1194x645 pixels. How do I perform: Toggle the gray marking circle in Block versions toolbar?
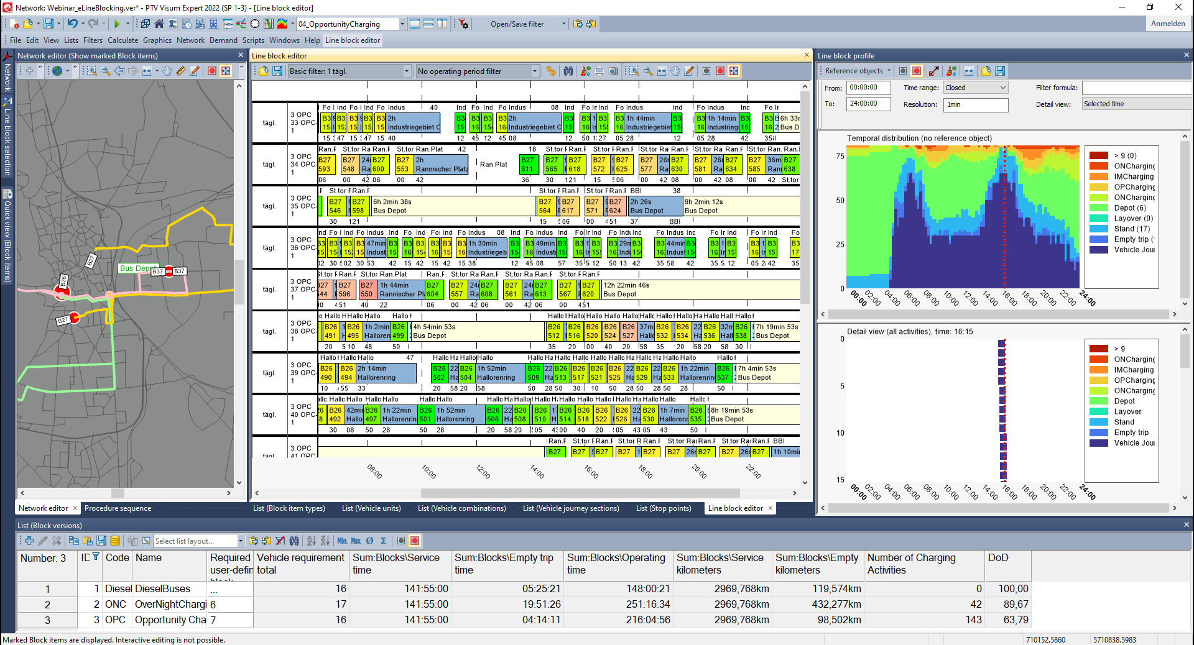click(x=400, y=541)
